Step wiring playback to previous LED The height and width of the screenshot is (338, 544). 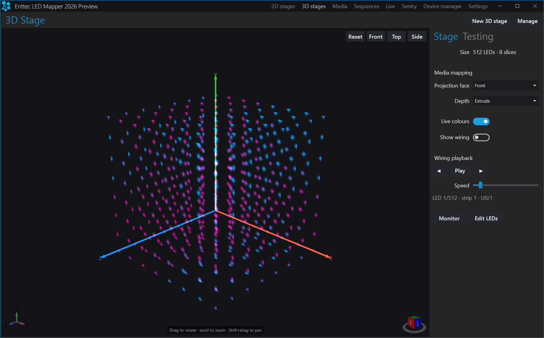pyautogui.click(x=439, y=171)
